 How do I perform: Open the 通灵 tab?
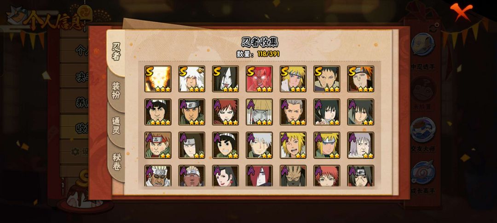tap(116, 126)
